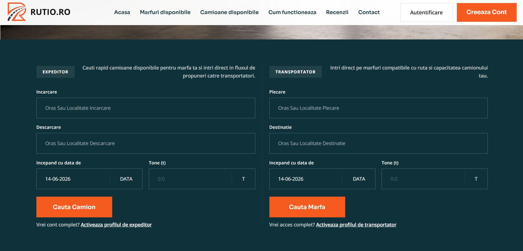Image resolution: width=523 pixels, height=251 pixels.
Task: Open the expeditor DATA date picker
Action: [126, 179]
